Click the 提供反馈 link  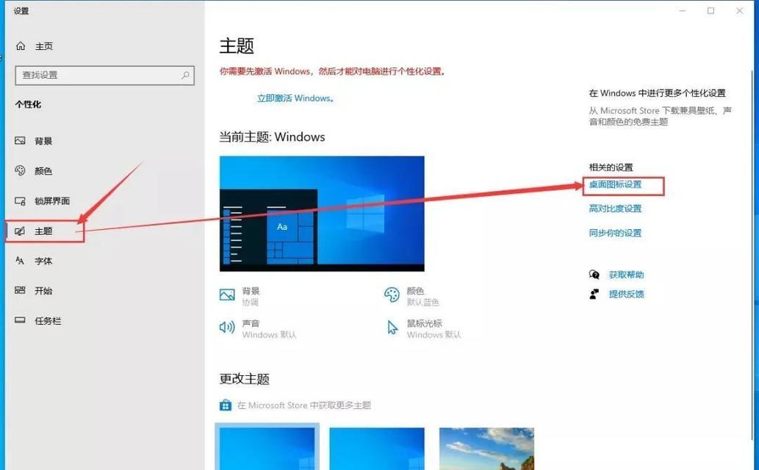[x=626, y=294]
